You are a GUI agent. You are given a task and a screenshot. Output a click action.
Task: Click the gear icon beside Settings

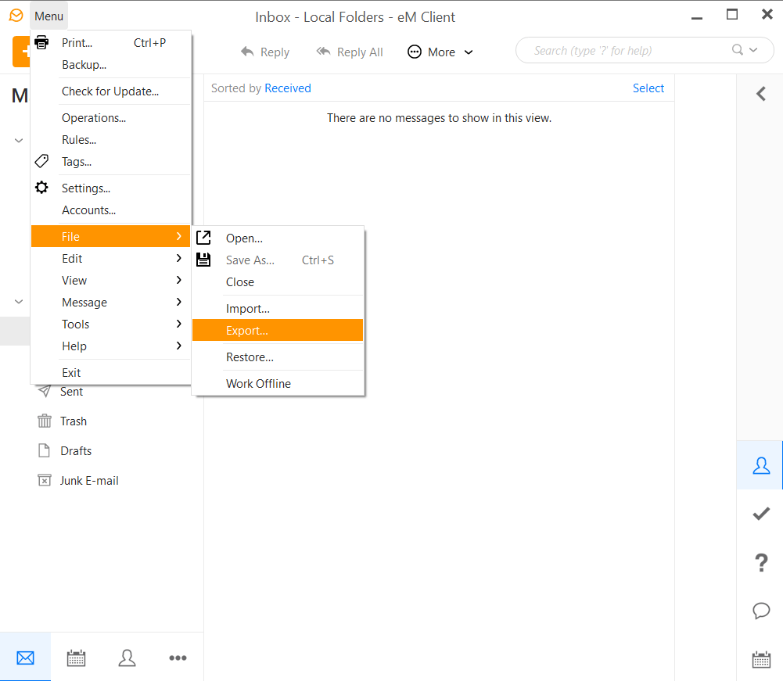42,188
